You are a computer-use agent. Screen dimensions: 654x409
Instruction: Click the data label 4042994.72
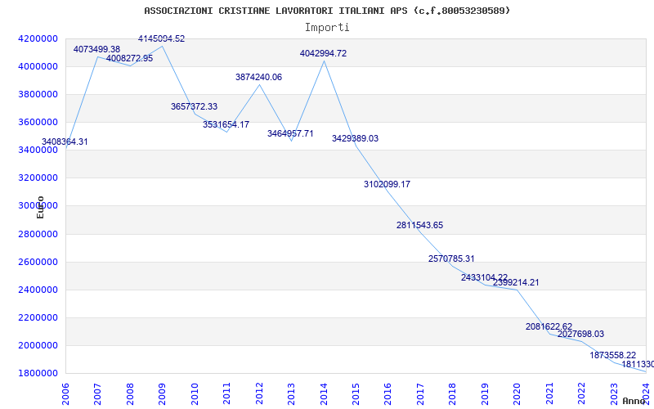(323, 53)
